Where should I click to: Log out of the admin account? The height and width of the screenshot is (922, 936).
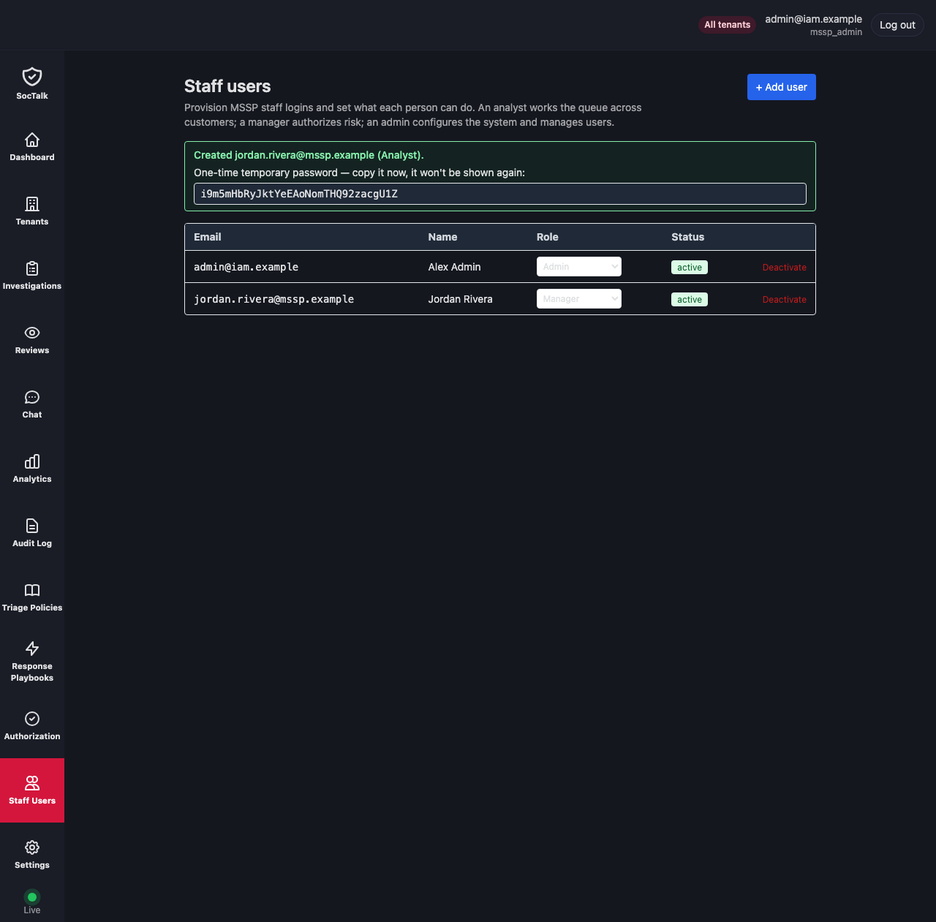(x=897, y=25)
